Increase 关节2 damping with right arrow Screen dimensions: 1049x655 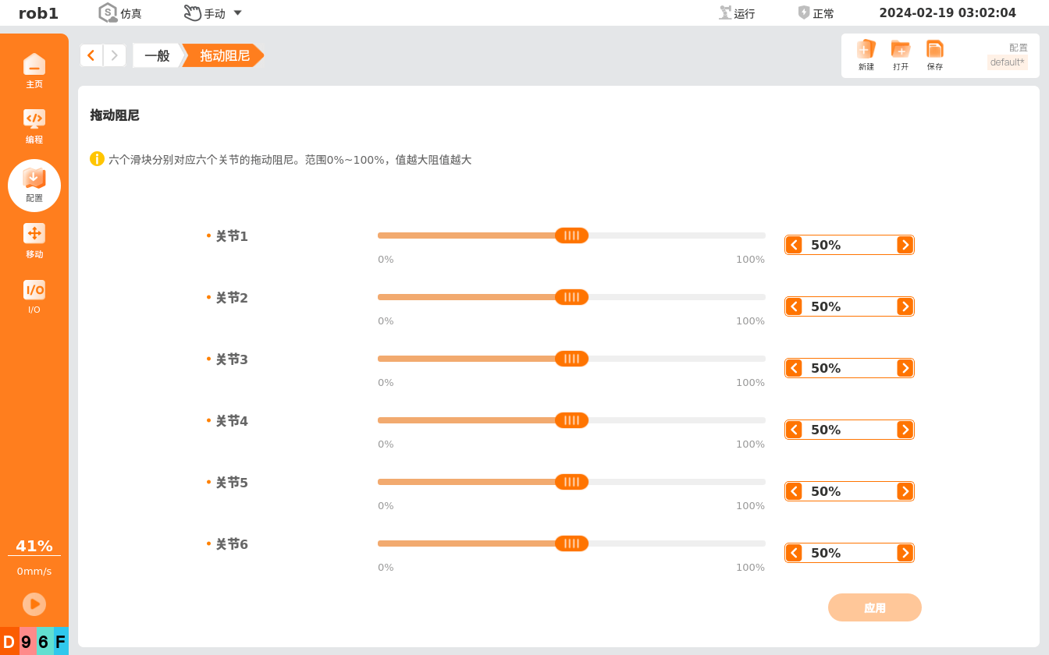pos(905,306)
